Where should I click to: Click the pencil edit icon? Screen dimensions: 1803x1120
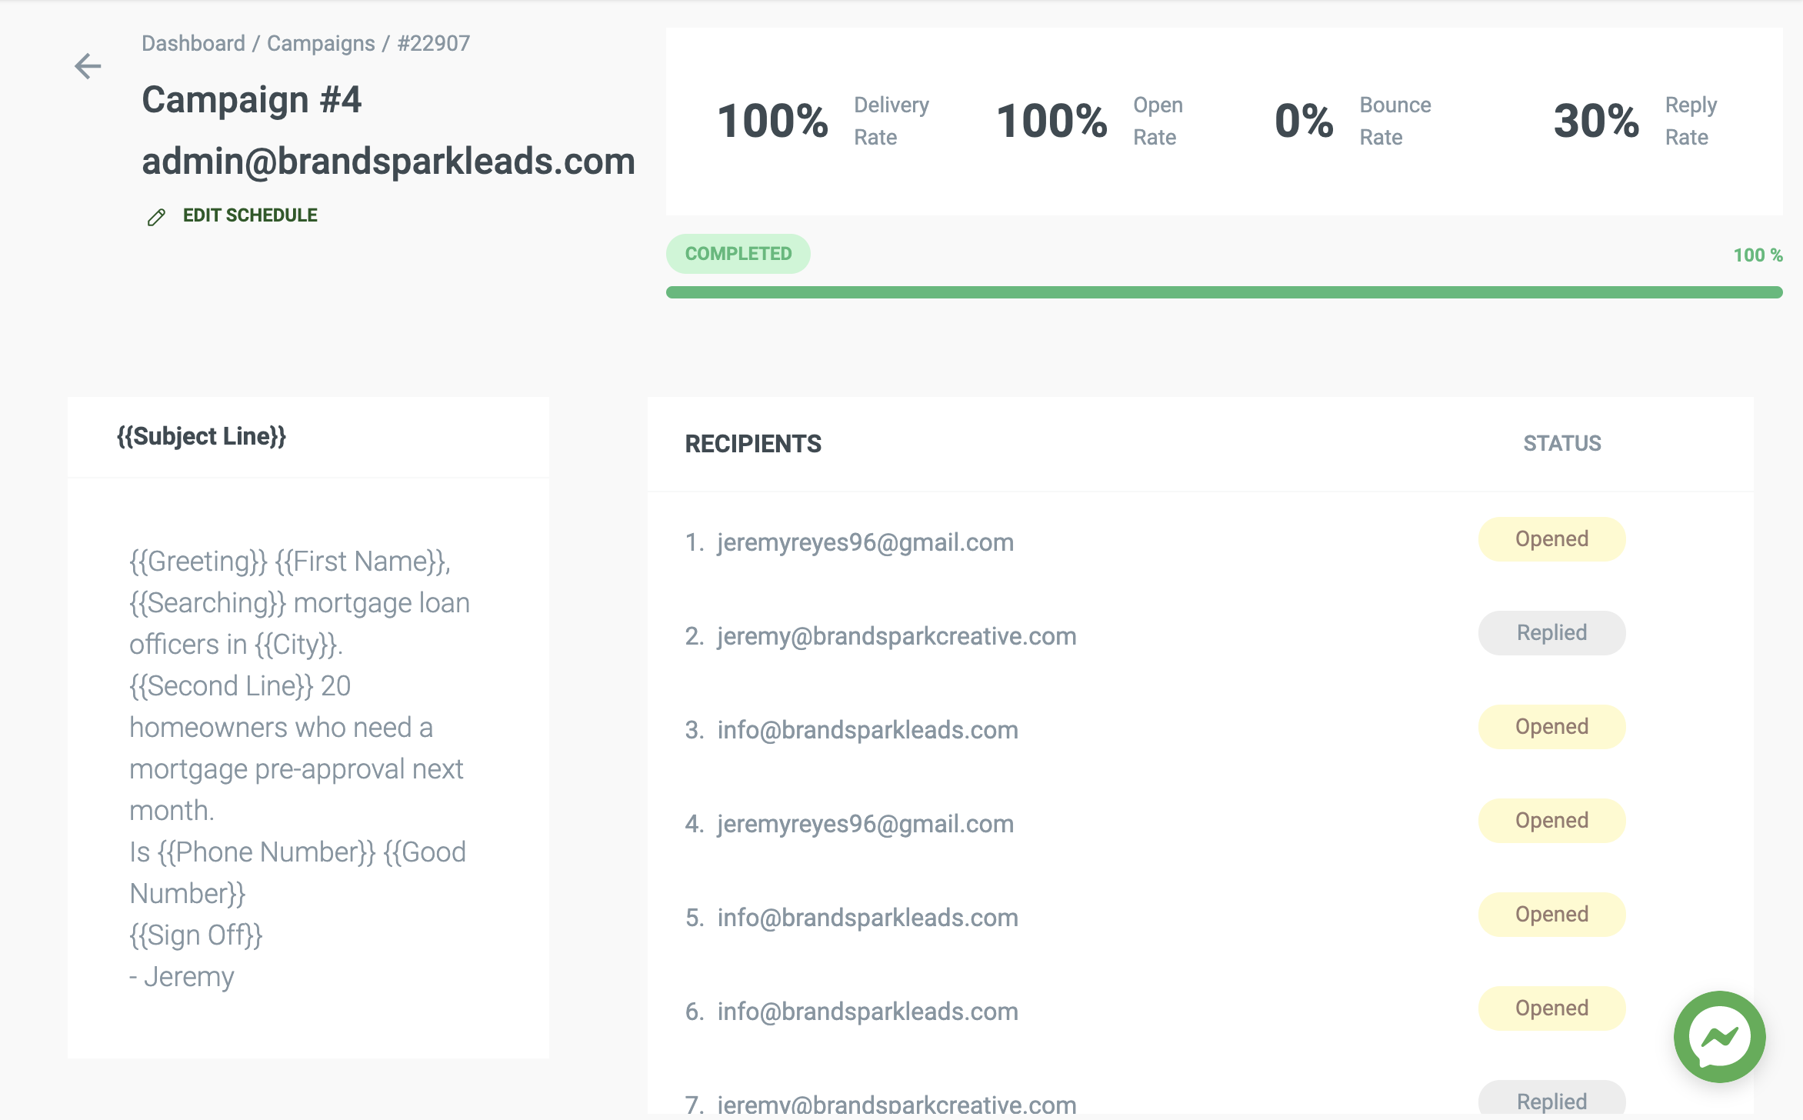click(x=156, y=218)
